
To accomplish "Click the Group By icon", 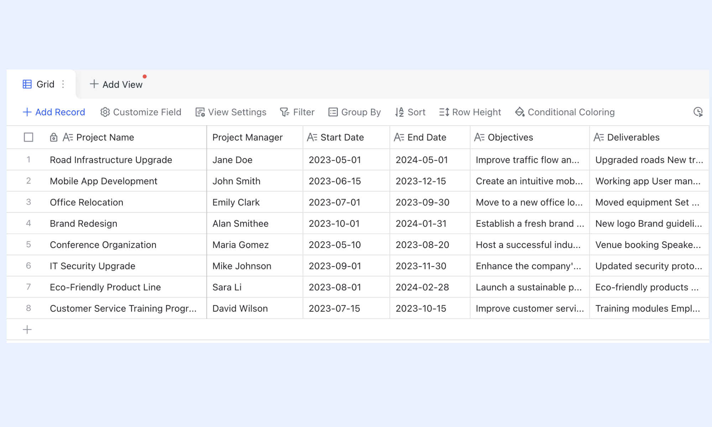I will coord(333,112).
